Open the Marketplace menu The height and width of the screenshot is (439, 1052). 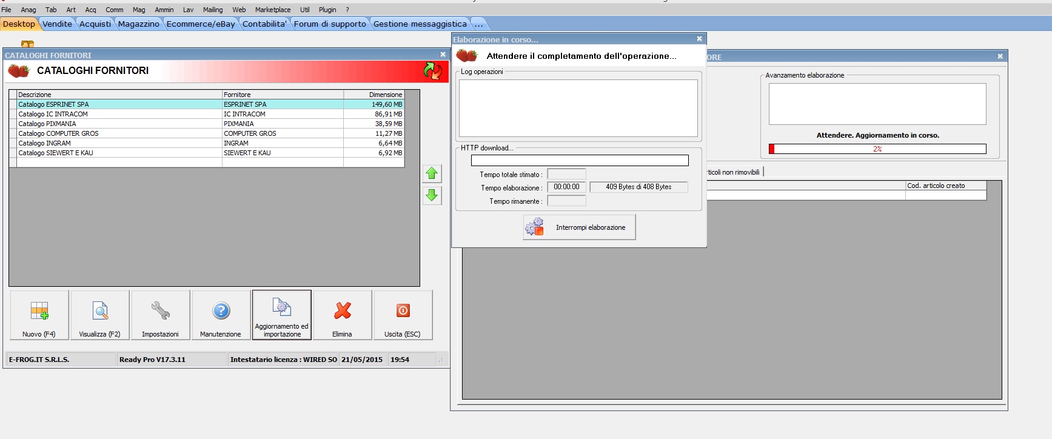(273, 10)
